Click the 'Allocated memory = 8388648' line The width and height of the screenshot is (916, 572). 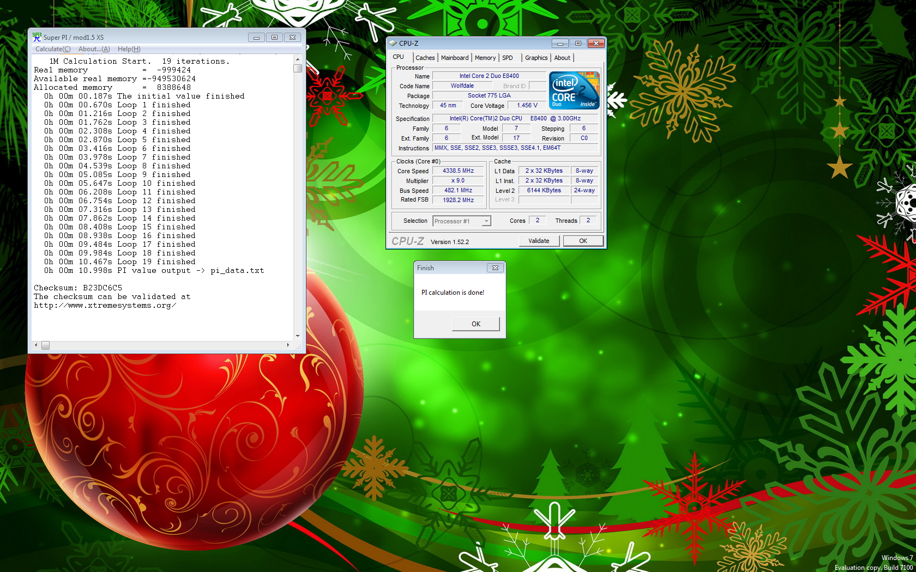pyautogui.click(x=112, y=87)
